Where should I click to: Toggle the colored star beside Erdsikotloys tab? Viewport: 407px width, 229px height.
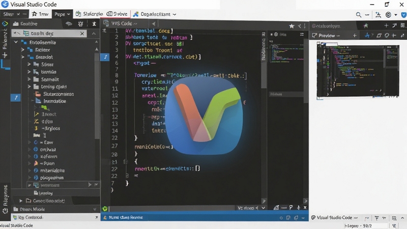(366, 25)
